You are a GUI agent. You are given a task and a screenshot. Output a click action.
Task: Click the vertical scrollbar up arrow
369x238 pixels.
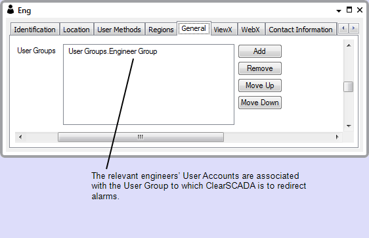(349, 45)
